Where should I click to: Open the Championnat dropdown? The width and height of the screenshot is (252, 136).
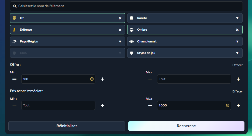(185, 41)
